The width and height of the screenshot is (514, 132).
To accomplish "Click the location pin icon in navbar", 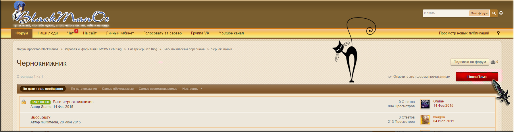I will click(498, 33).
